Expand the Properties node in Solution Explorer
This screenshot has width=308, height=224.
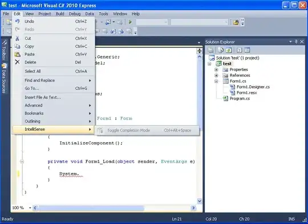216,69
